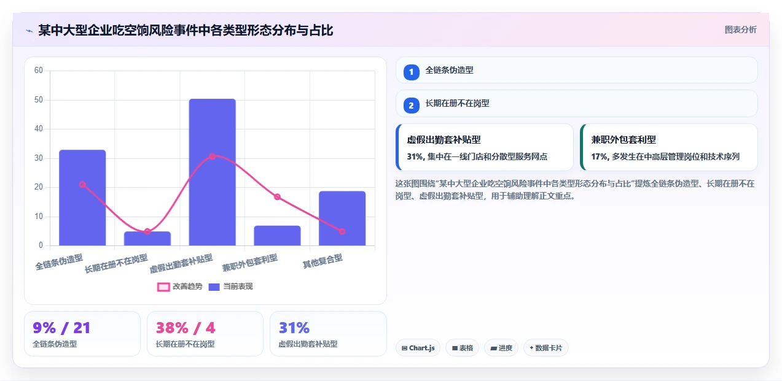
Task: Click trend line point above 全链条伪造型
Action: coord(82,185)
